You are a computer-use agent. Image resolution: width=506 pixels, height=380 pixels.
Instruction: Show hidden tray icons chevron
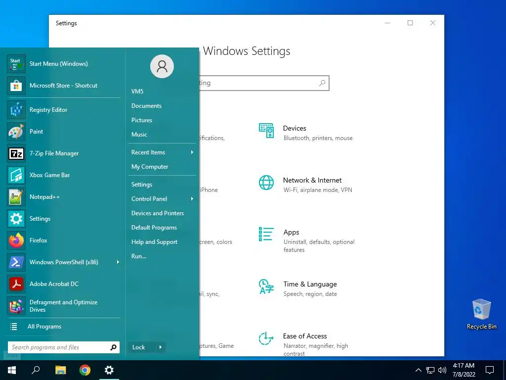[x=418, y=370]
